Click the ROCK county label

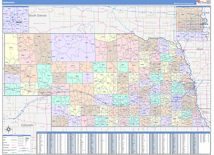[113, 54]
